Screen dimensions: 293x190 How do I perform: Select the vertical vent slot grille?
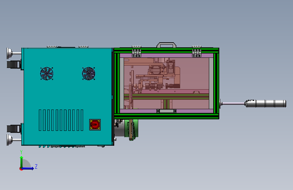coord(61,120)
